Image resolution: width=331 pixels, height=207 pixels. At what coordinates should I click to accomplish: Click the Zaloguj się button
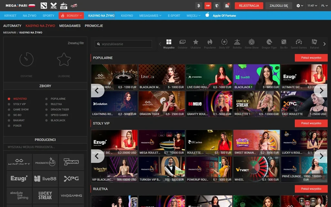279,6
